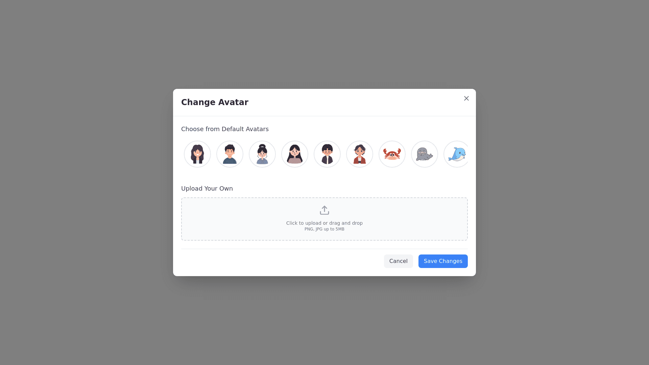Select the red plaid shirt avatar
The image size is (649, 365).
pyautogui.click(x=360, y=154)
